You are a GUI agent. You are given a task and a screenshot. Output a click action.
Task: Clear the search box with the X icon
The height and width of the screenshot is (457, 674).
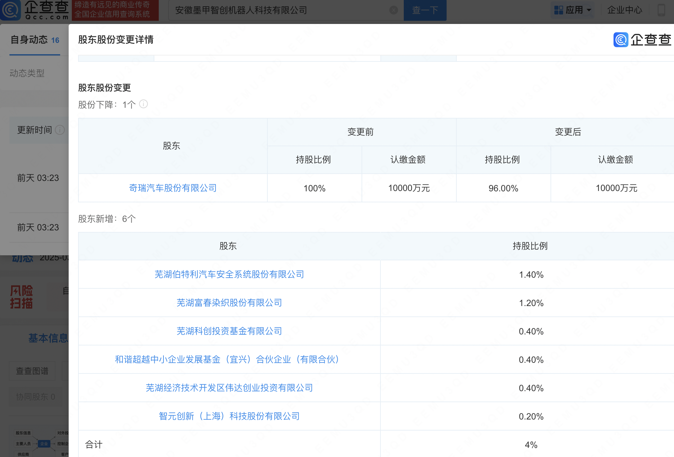pyautogui.click(x=393, y=10)
